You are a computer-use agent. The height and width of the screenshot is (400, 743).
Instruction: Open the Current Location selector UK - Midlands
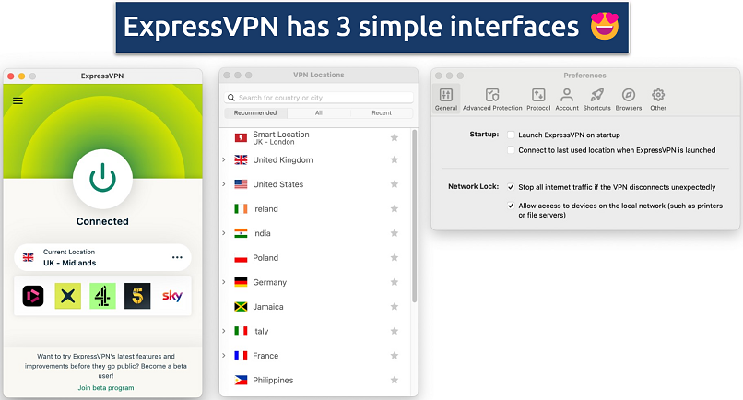[102, 257]
